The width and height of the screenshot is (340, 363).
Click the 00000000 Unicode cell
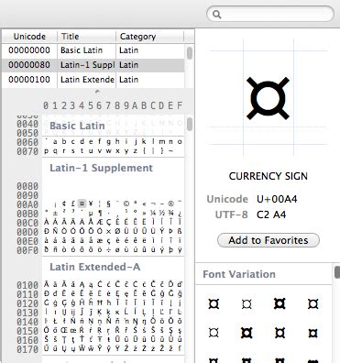(29, 50)
